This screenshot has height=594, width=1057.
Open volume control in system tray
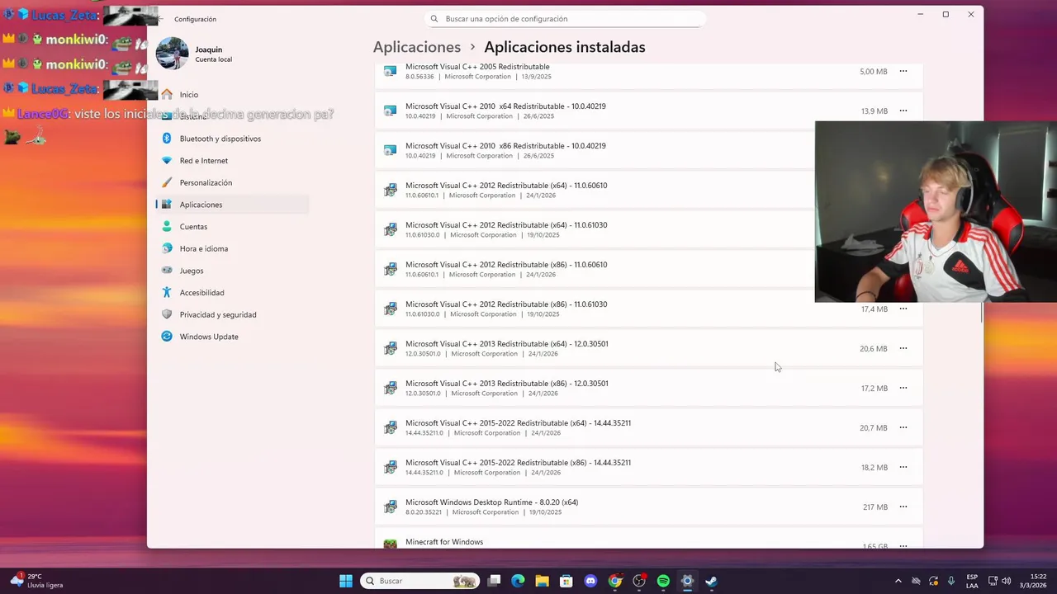1007,581
